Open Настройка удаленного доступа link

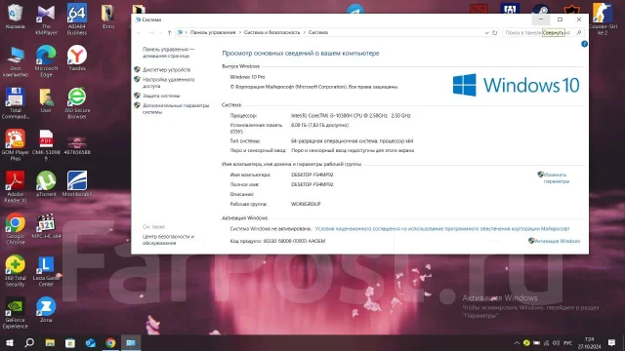169,83
